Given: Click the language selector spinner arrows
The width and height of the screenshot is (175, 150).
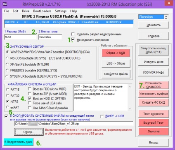Looking at the screenshot, I should pos(166,17).
